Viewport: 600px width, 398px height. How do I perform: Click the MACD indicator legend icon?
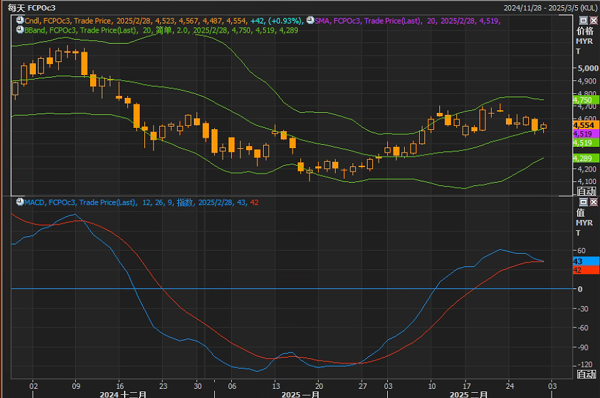point(20,202)
